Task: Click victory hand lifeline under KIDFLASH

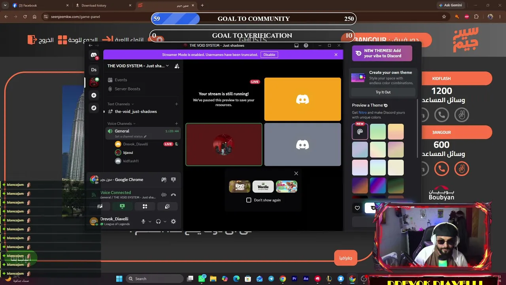Action: point(461,115)
